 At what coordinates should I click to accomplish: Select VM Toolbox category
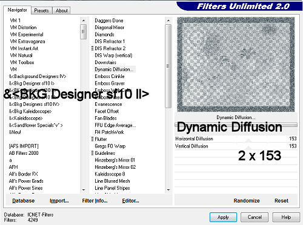click(x=22, y=62)
